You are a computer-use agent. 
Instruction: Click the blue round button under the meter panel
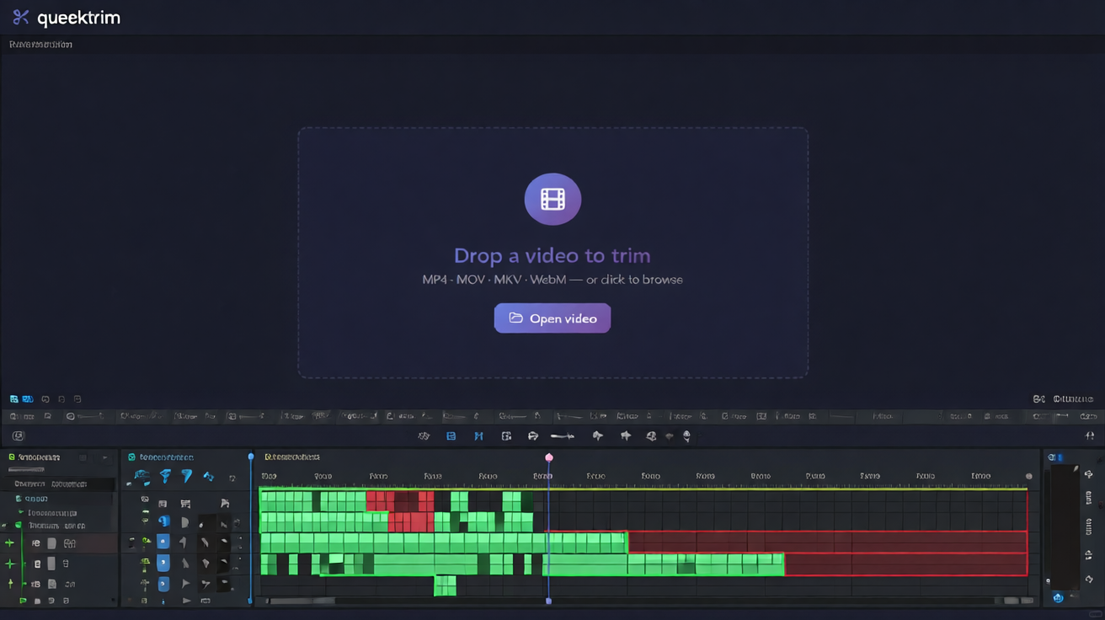[1059, 597]
